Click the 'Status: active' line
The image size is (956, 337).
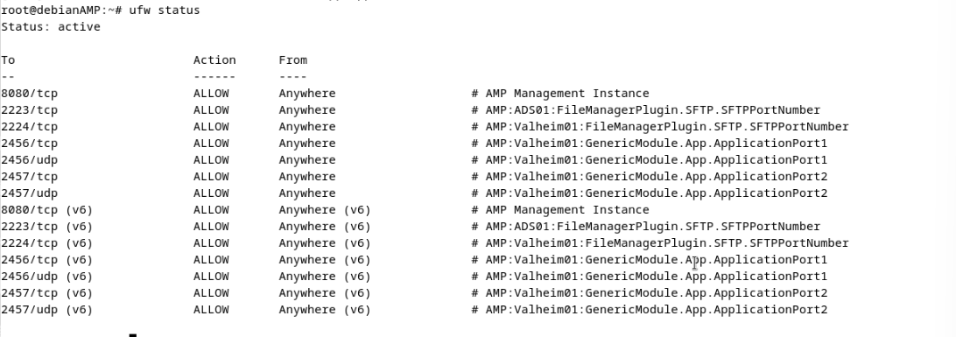51,27
